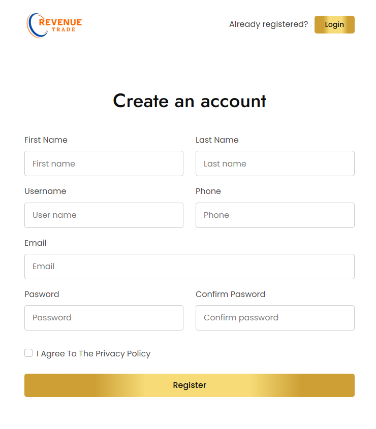Click inside the Last name input field
376x429 pixels.
click(x=275, y=163)
